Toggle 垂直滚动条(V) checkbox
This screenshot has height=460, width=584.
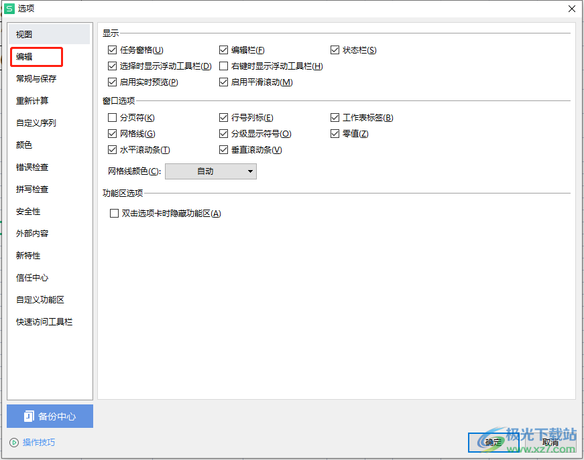point(223,150)
